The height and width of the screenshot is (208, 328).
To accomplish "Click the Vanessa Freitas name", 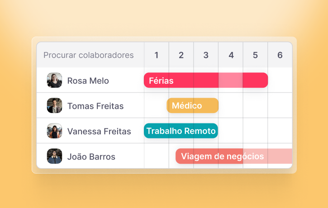I will (99, 132).
